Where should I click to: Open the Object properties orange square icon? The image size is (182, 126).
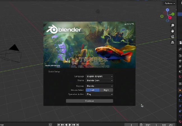180,90
